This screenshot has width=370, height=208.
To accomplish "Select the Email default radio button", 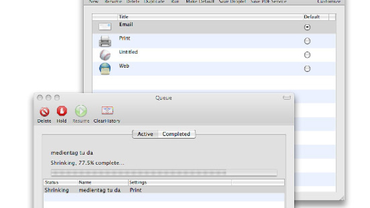I will (307, 27).
